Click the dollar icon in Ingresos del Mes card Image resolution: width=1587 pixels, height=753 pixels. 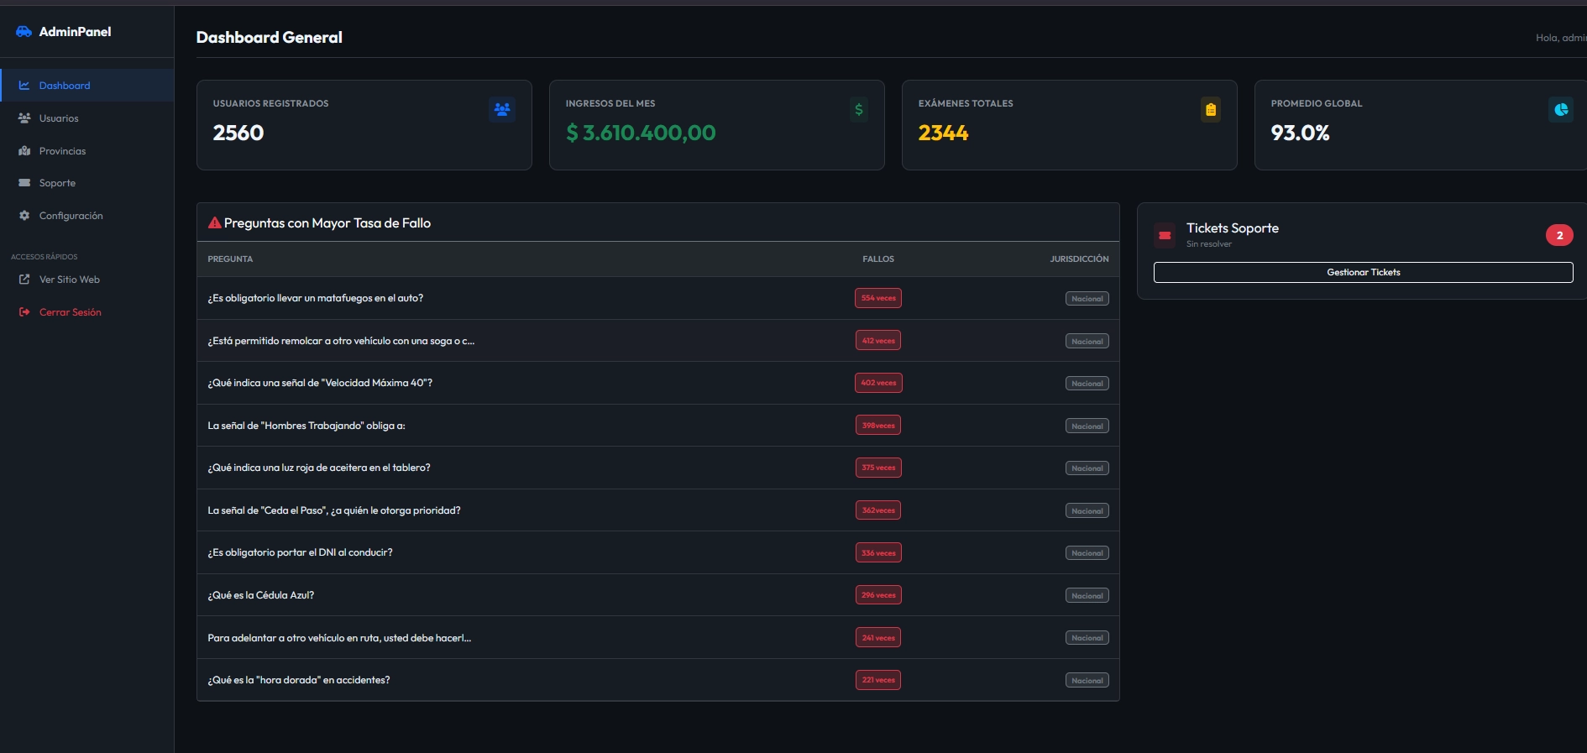pos(858,109)
